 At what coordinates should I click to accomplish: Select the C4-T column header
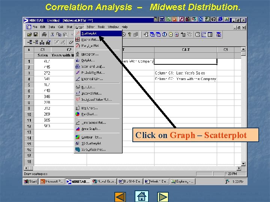[x=186, y=50]
